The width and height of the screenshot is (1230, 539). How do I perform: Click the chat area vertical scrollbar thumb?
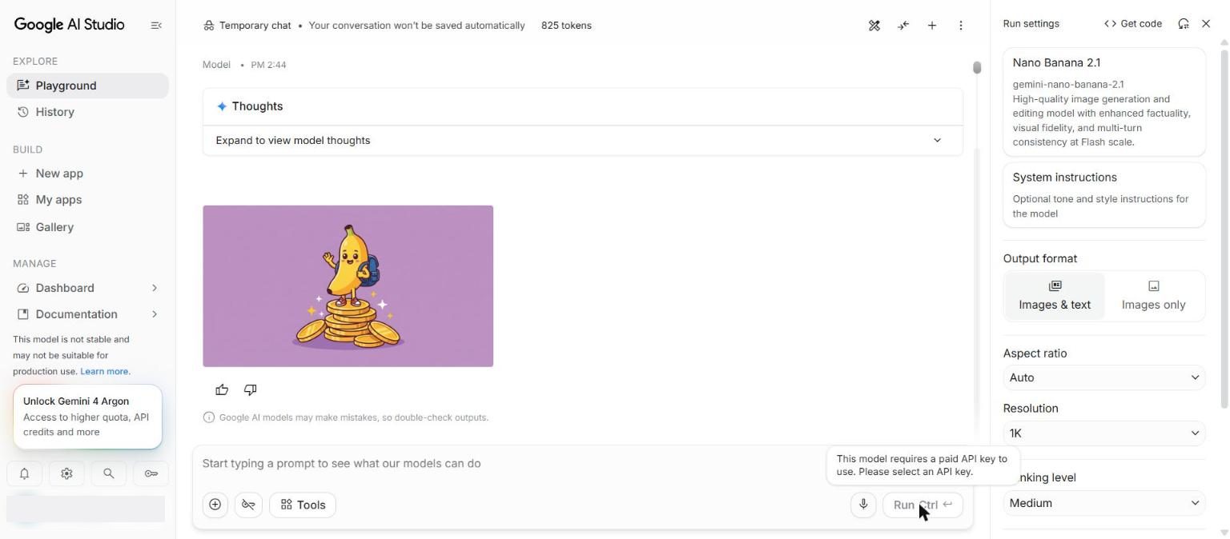click(977, 68)
